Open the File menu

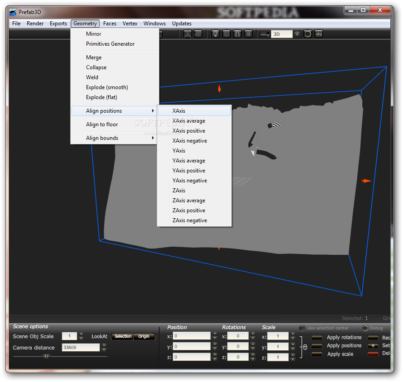pos(16,24)
